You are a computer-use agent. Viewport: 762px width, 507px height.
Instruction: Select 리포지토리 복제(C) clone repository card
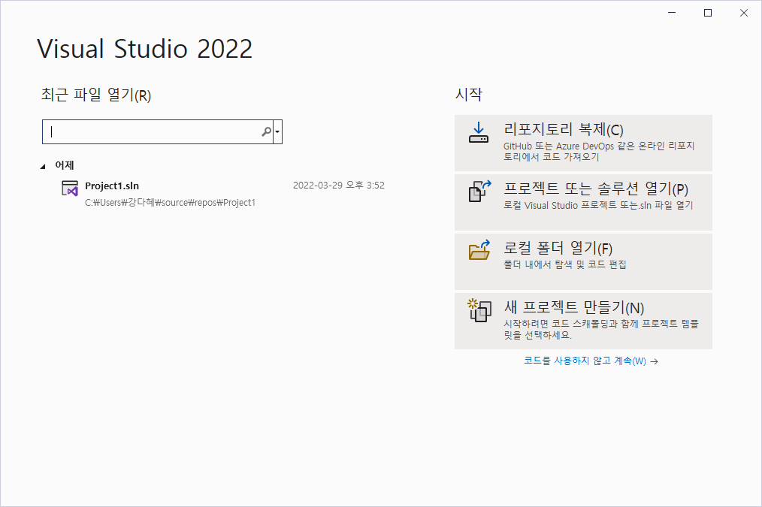pos(583,143)
